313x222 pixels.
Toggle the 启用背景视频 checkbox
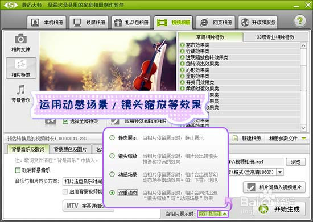[x=65, y=192]
